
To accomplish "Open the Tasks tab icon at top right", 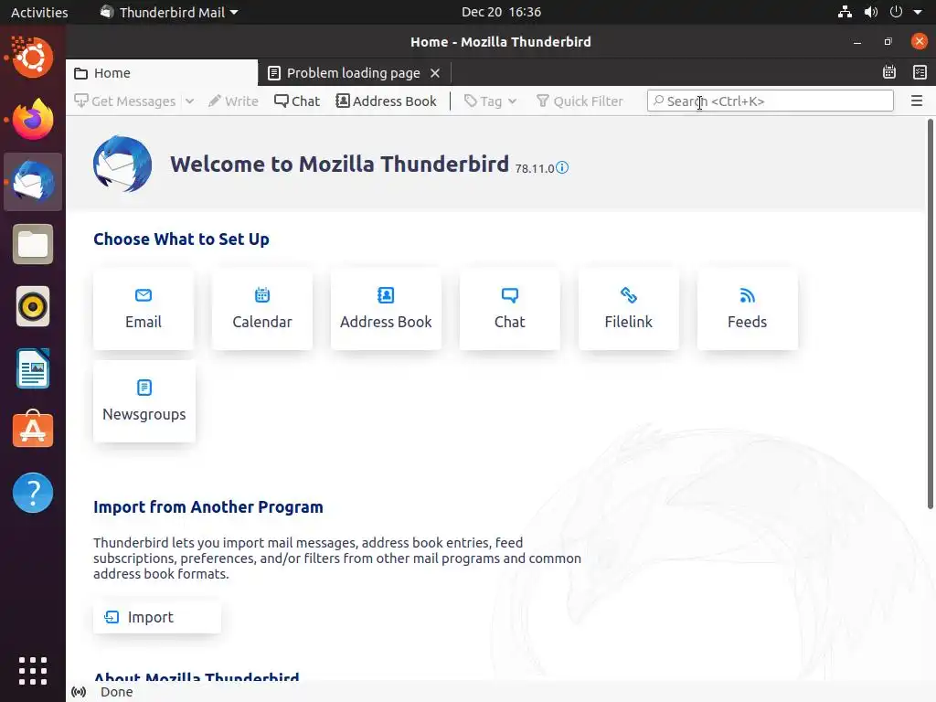I will coord(920,72).
